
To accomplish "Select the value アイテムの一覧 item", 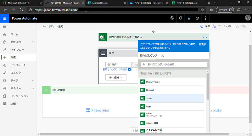I will coord(172,115).
